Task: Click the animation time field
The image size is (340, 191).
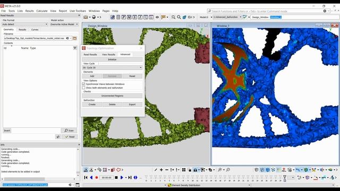Action: point(106,178)
